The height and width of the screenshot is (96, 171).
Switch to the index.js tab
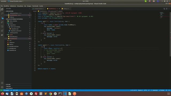[65, 9]
